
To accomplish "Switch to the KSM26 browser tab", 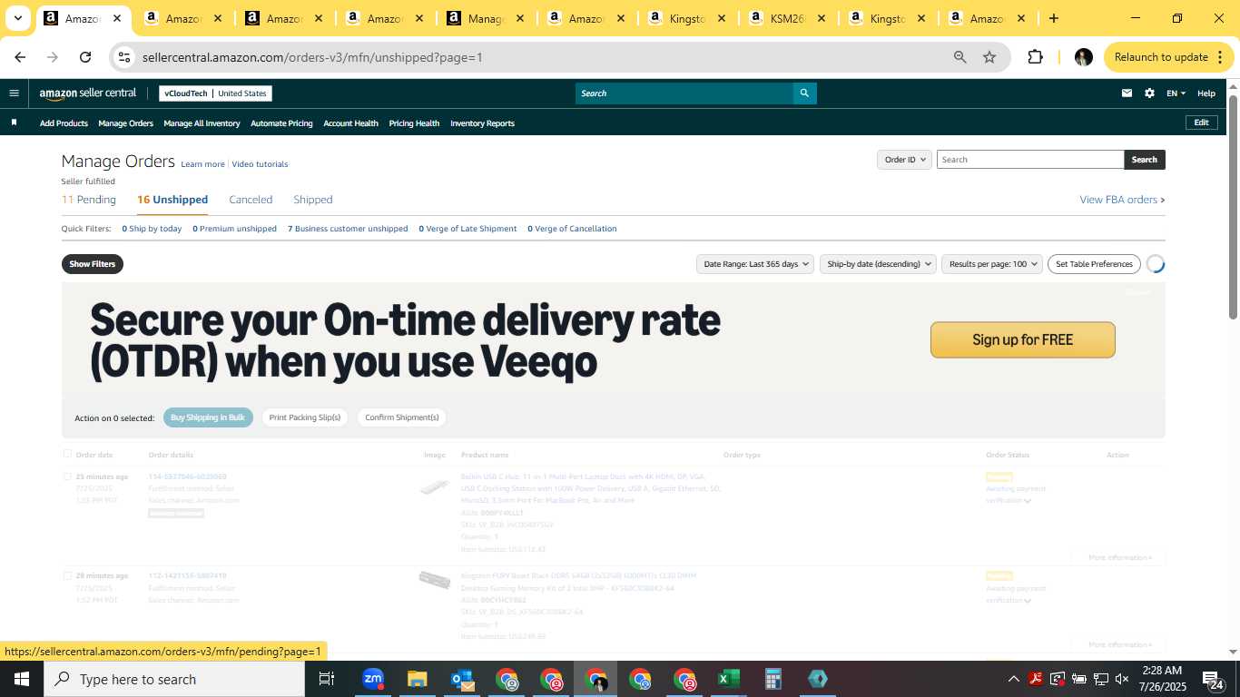I will click(787, 18).
